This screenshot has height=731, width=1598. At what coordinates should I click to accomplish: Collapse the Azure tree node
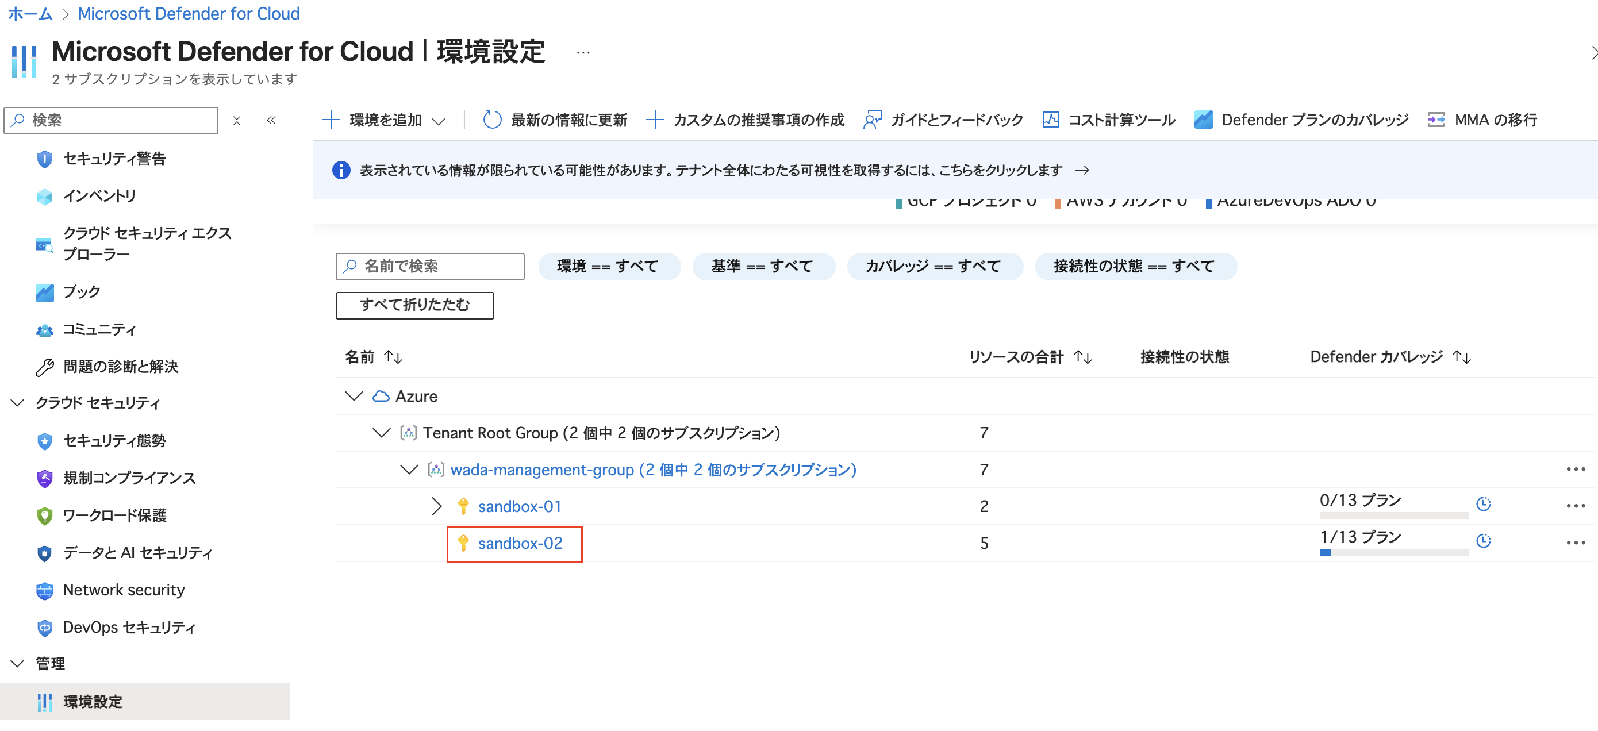coord(354,396)
